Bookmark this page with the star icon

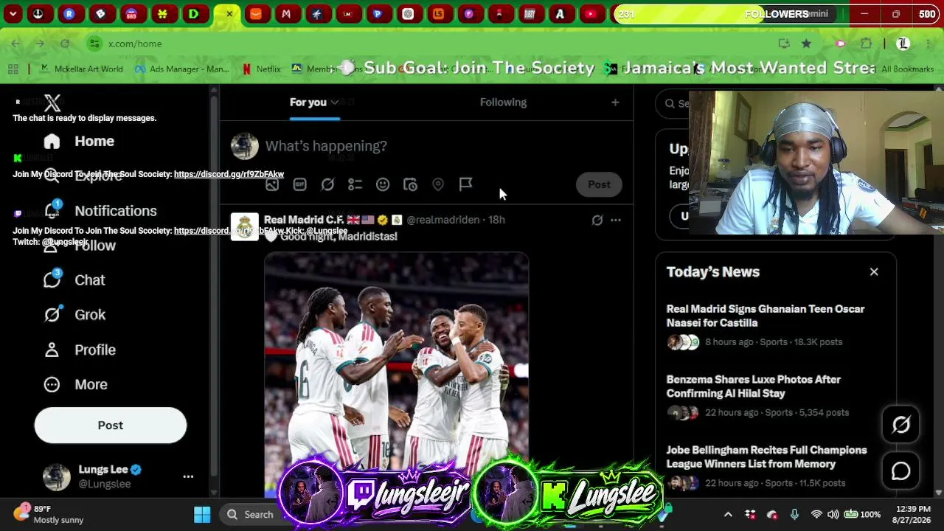tap(806, 44)
